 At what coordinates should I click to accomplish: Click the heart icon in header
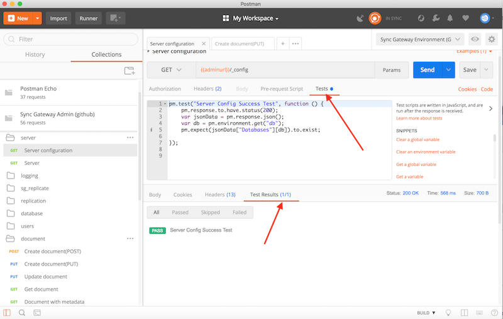click(465, 18)
